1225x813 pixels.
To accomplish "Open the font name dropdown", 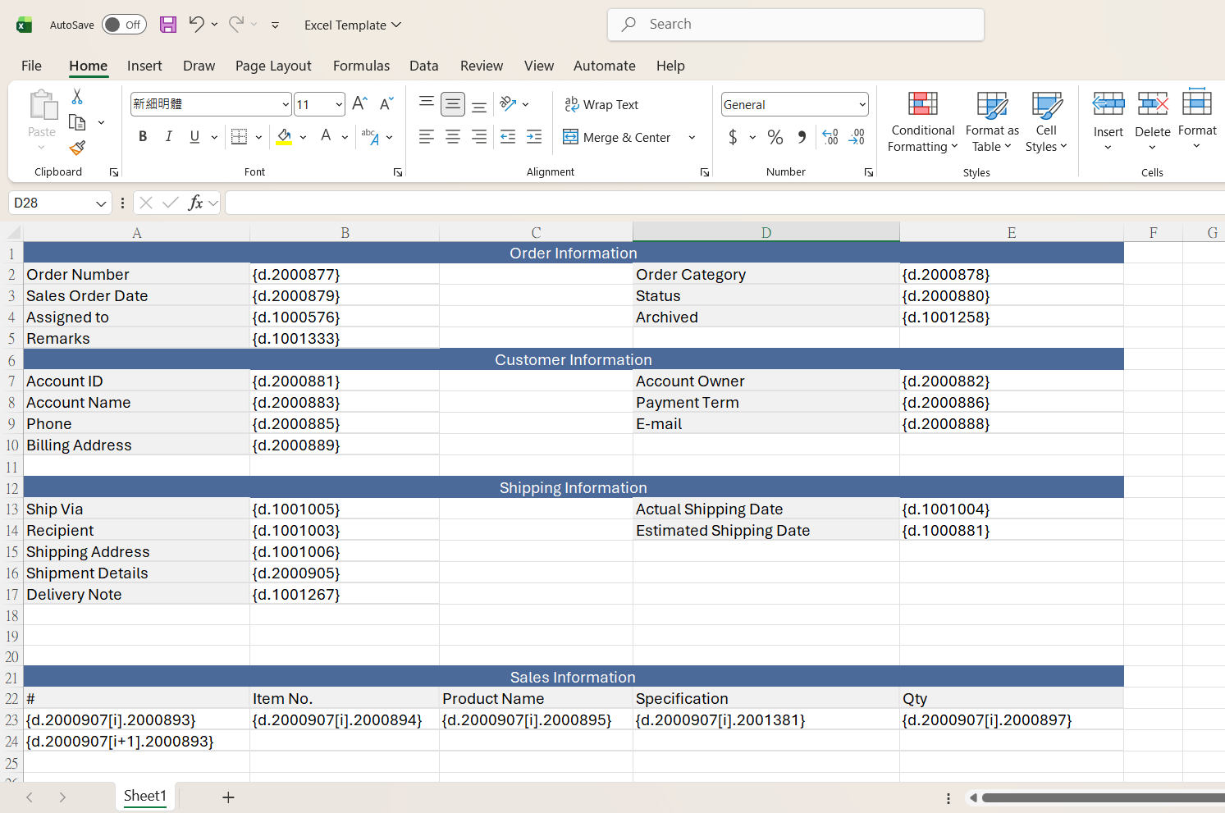I will point(286,104).
